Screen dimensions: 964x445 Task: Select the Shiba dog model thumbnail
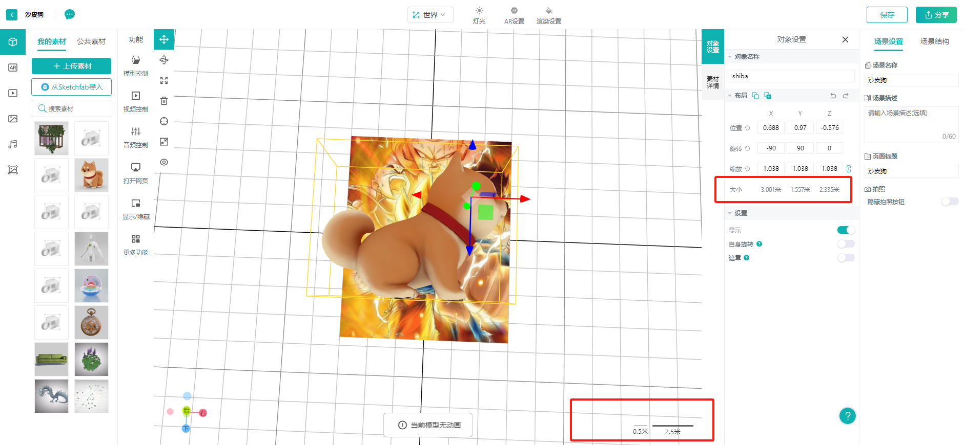click(x=91, y=175)
